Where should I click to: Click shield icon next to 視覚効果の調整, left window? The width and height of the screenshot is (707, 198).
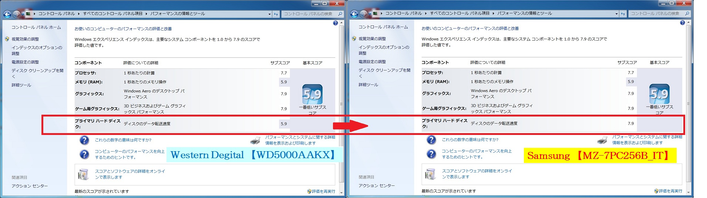[x=7, y=39]
